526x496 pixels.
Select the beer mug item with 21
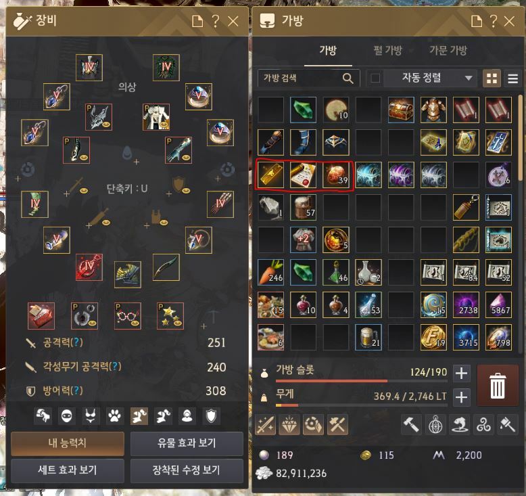368,337
